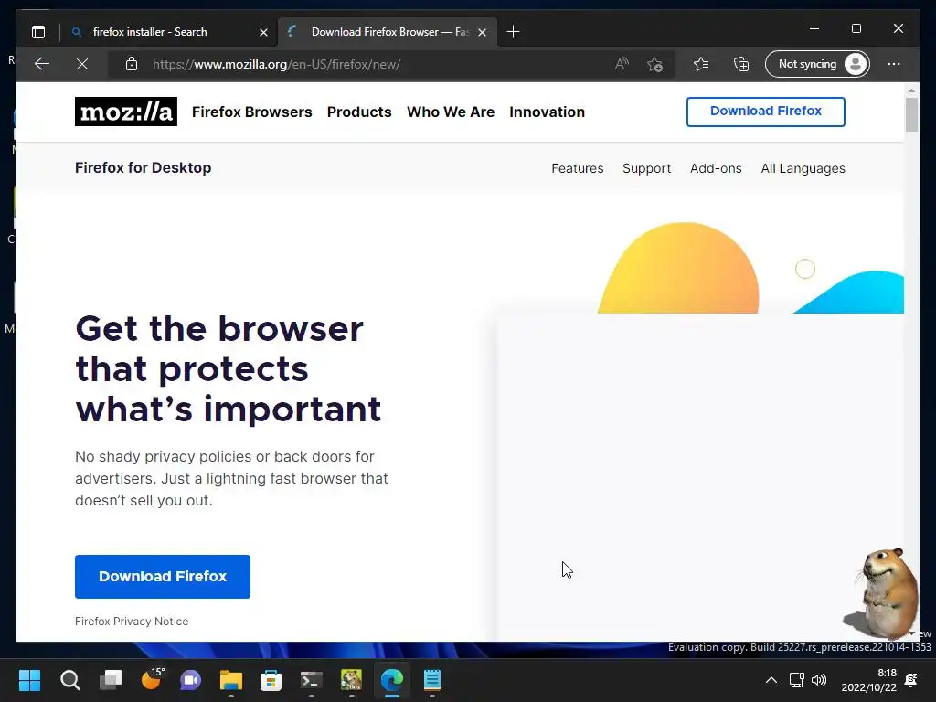Close the Download Firefox Browser tab
936x702 pixels.
pos(483,32)
